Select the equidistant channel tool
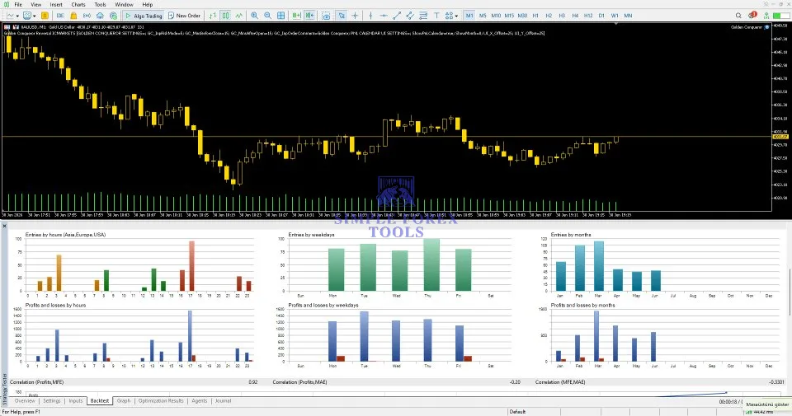 pos(410,16)
